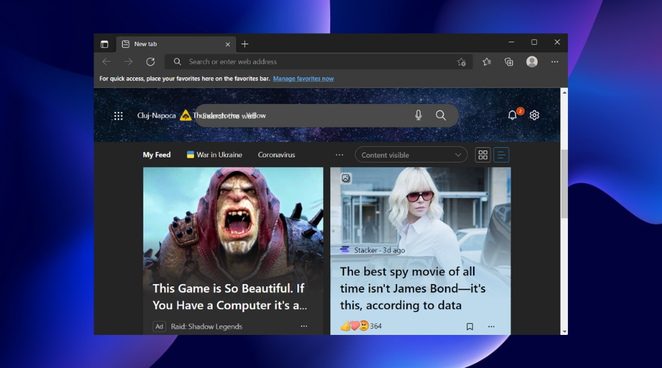
Task: Maximize the Edge window
Action: (x=534, y=42)
